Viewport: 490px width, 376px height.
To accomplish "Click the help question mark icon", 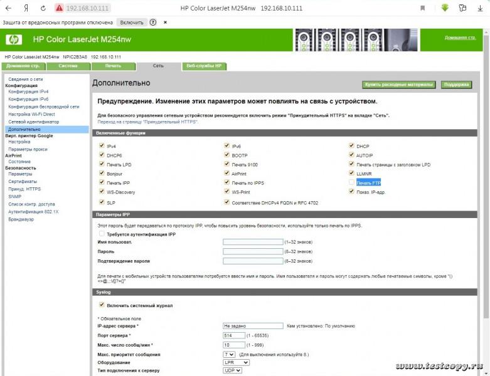I will 153,23.
